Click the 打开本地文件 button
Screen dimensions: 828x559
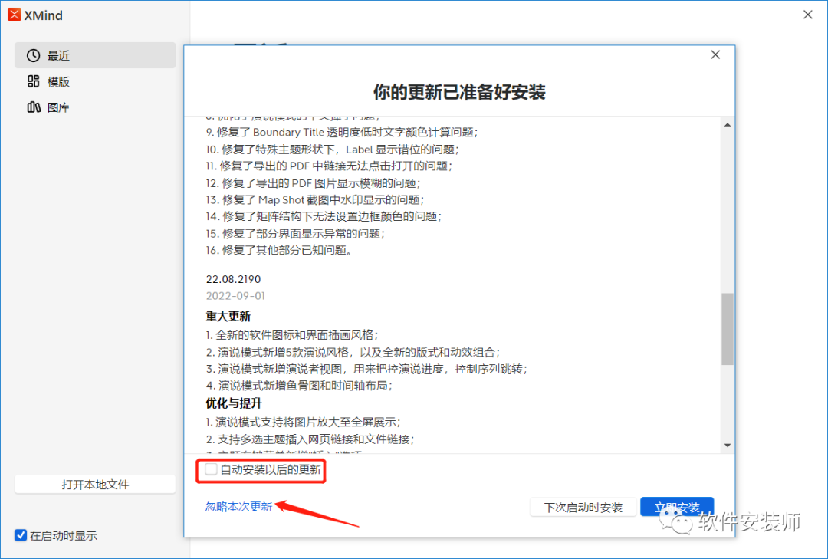(95, 484)
